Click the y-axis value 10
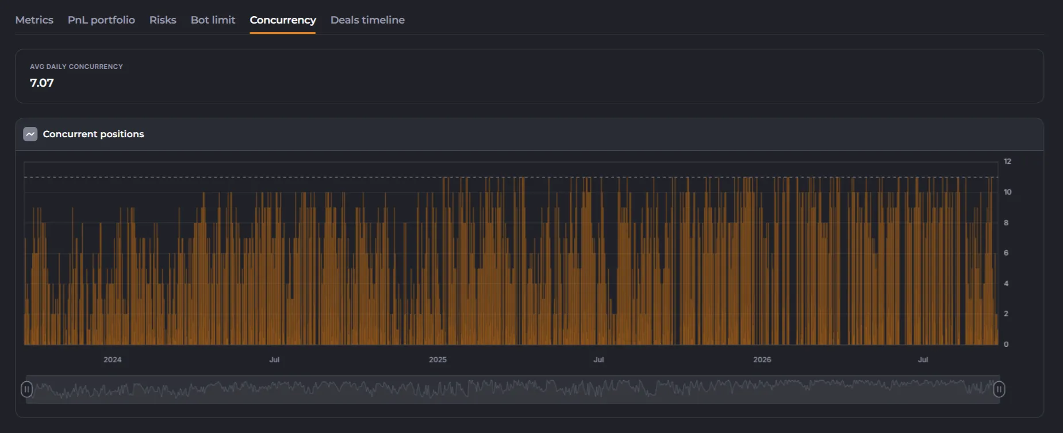 pos(1007,192)
